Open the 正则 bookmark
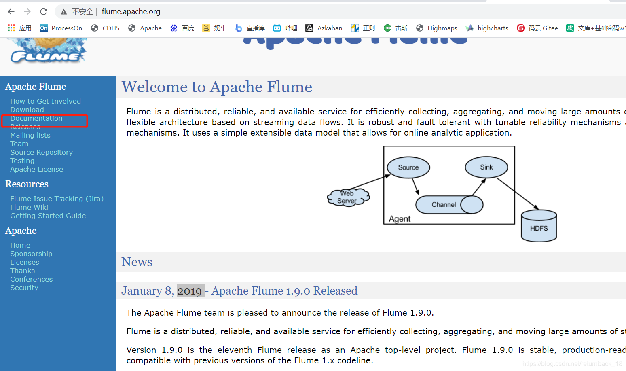 pos(363,28)
